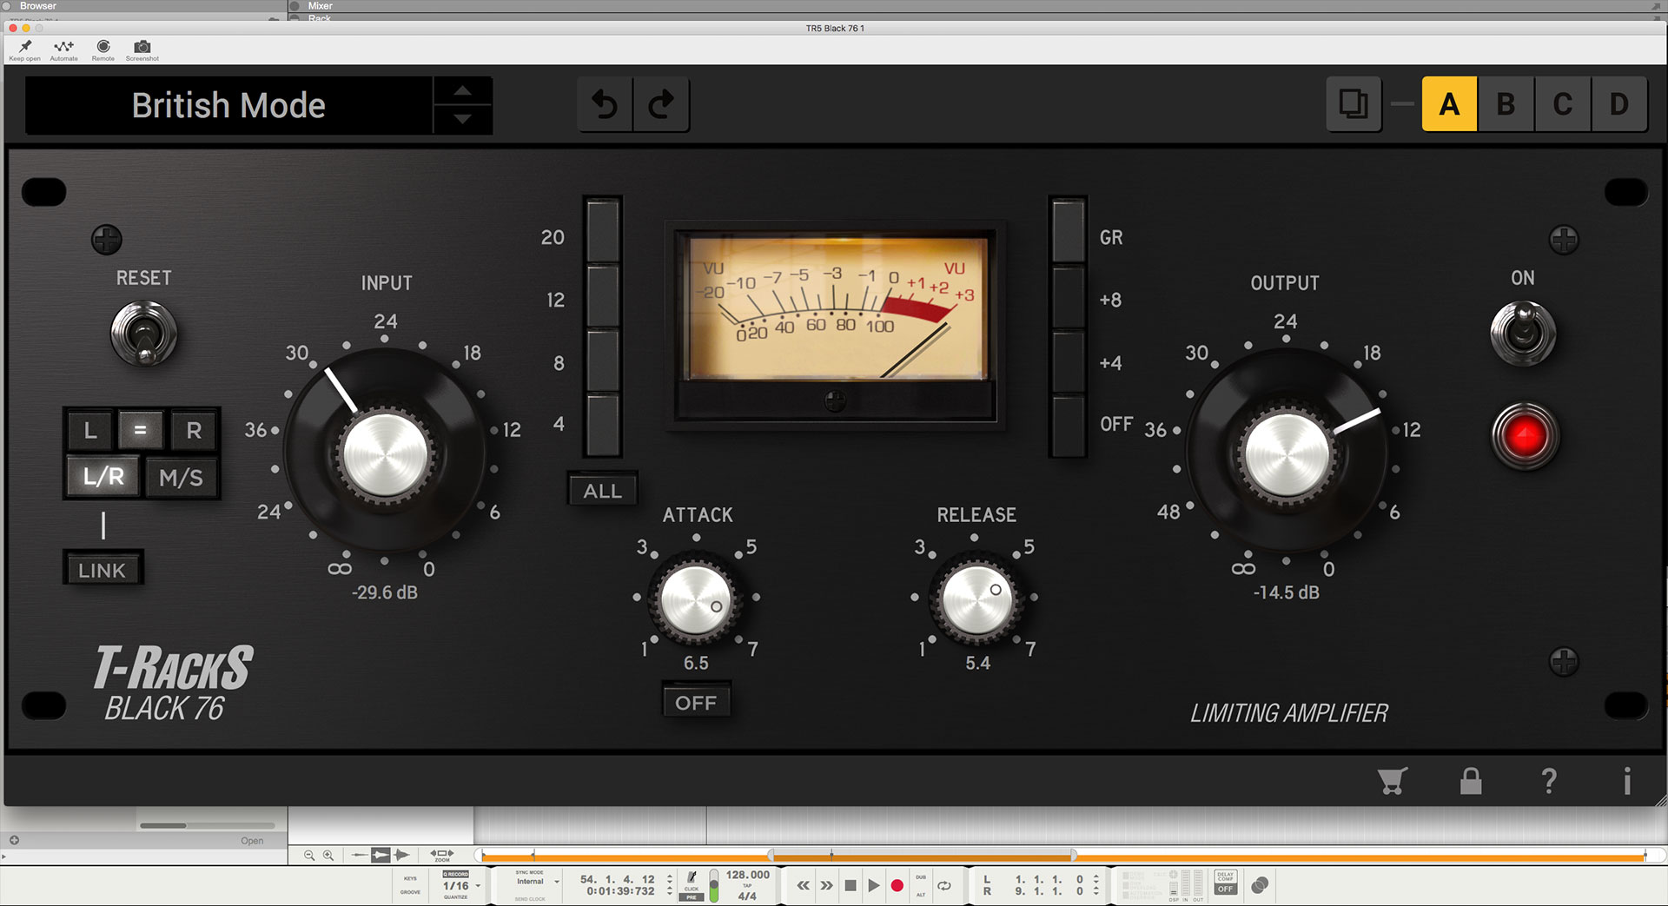Click the song position stepper arrows

click(x=670, y=885)
